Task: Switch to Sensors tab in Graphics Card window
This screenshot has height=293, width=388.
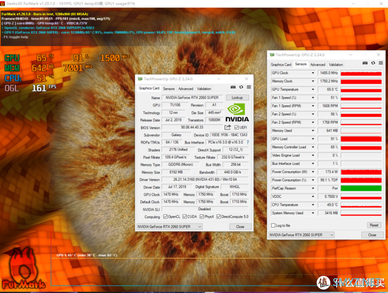Action: [169, 88]
